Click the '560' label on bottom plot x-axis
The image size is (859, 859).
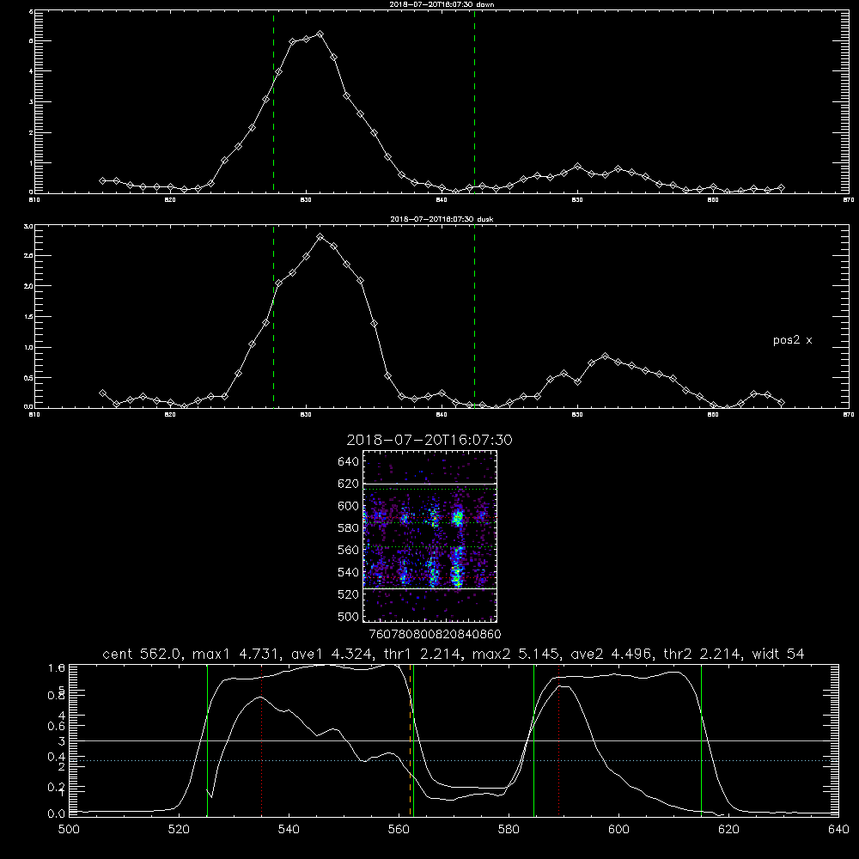point(399,830)
